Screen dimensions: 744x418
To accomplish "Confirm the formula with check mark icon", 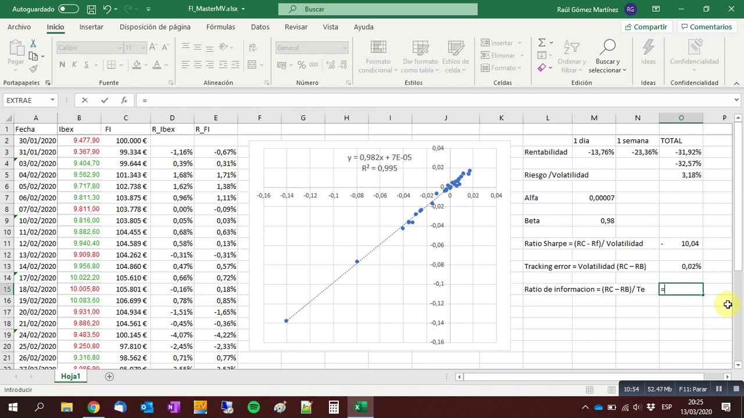I will point(105,100).
